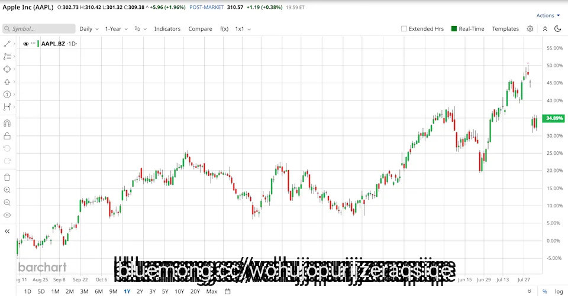Screen dimensions: 568x296
Task: Open the date range calendar
Action: (227, 291)
